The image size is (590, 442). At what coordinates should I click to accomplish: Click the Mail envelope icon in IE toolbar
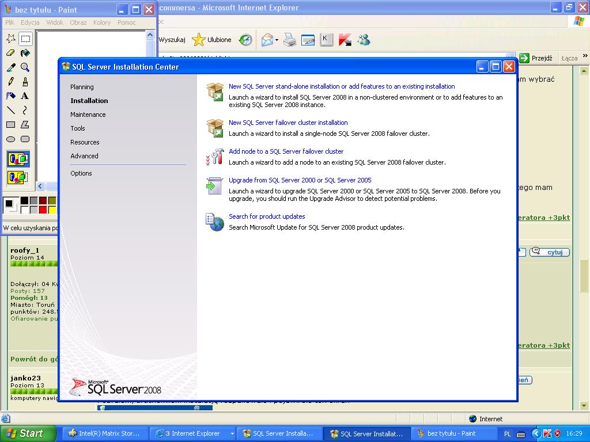(267, 40)
